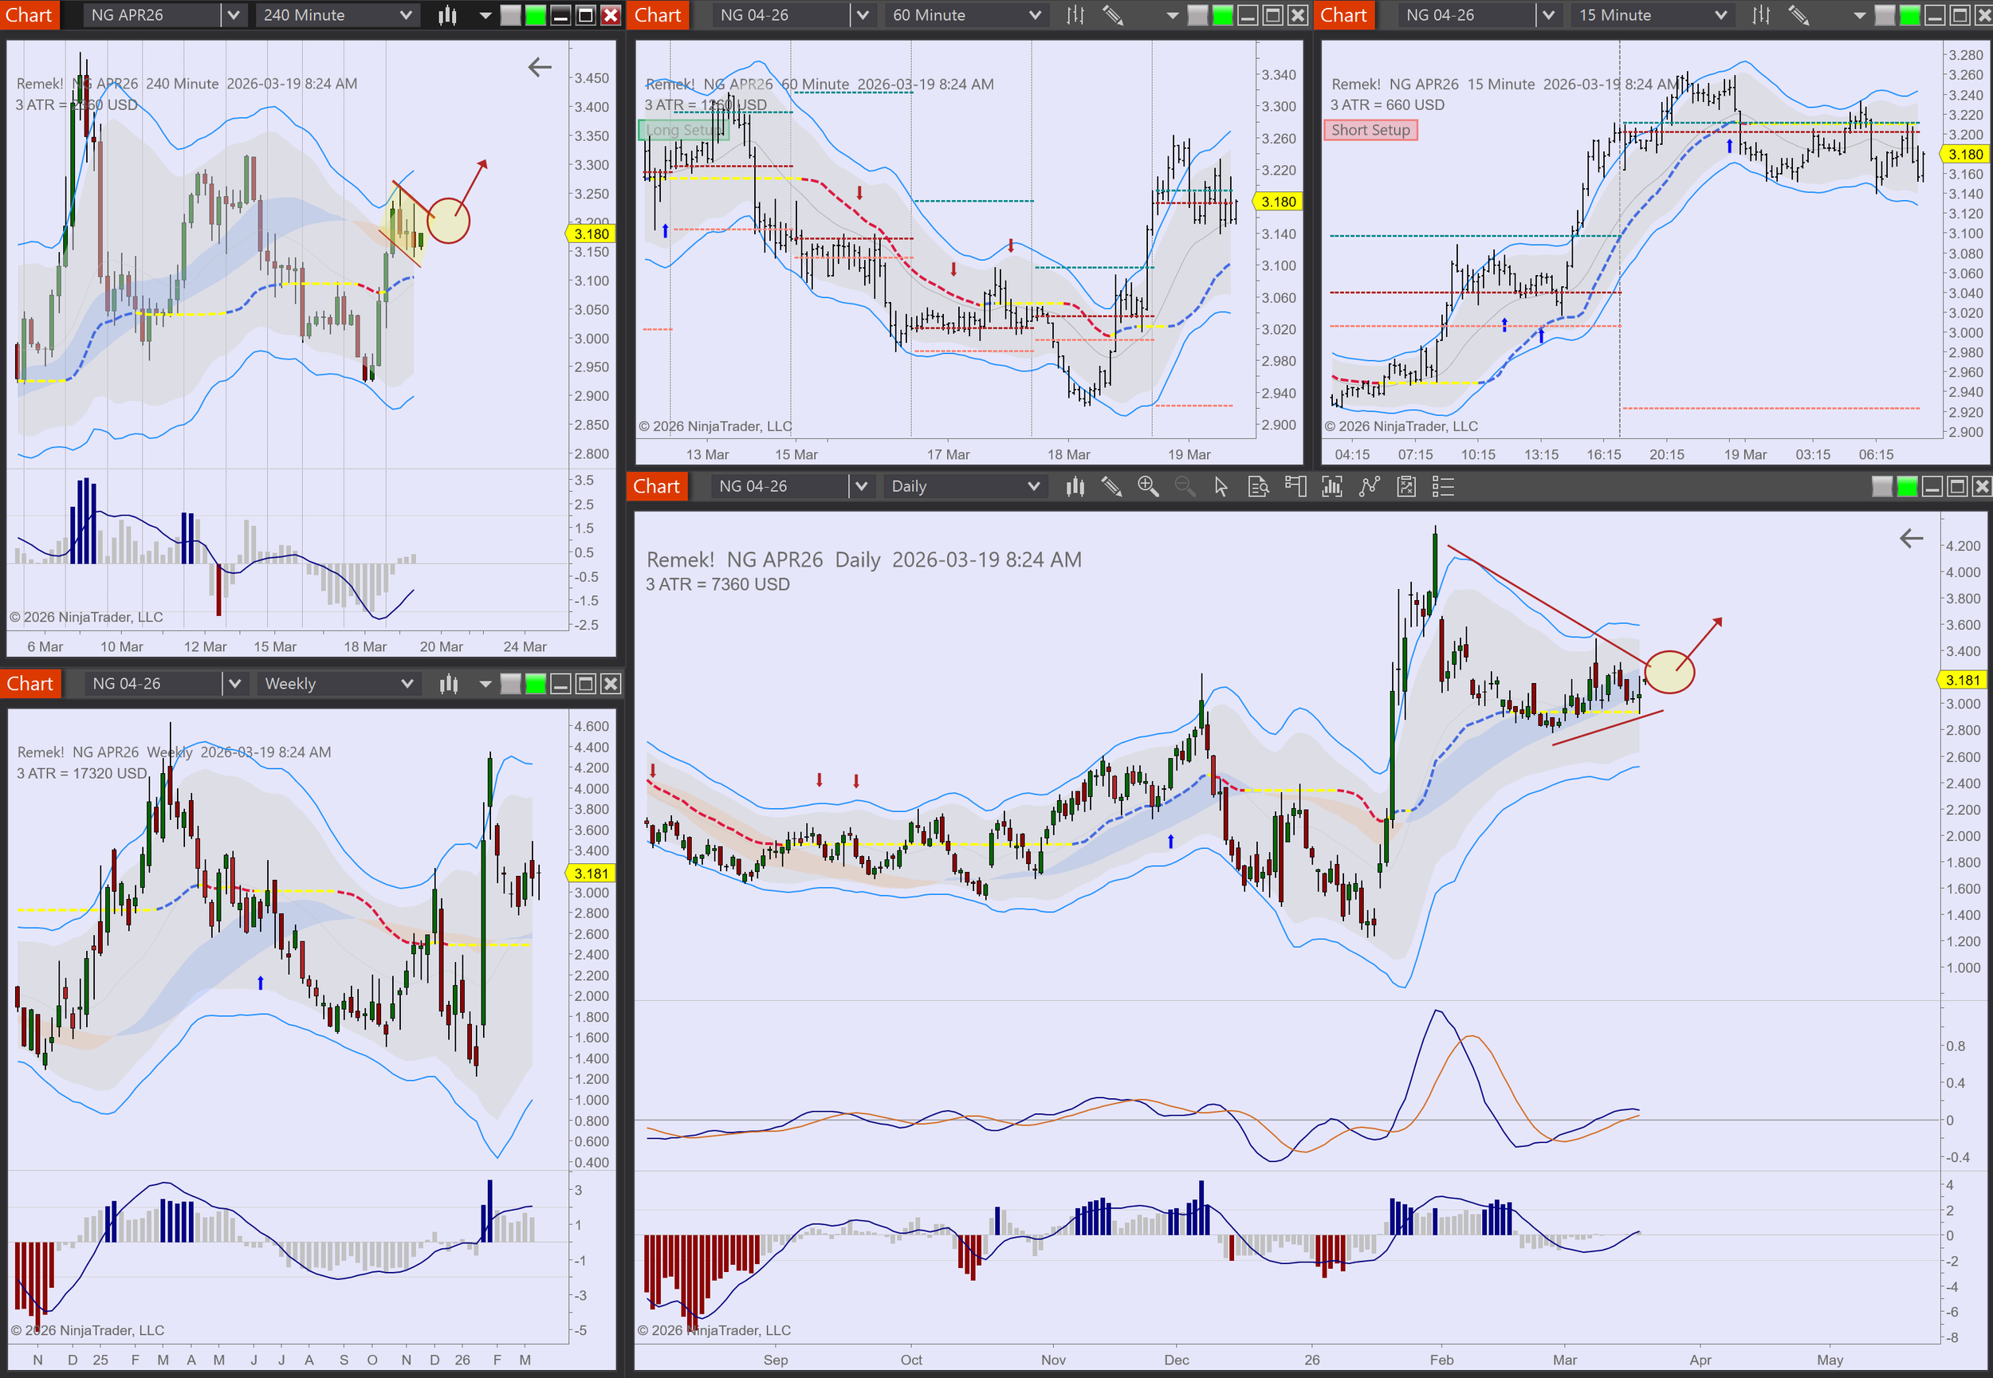The width and height of the screenshot is (1993, 1378).
Task: Toggle gray interval link on Weekly chart
Action: [510, 684]
